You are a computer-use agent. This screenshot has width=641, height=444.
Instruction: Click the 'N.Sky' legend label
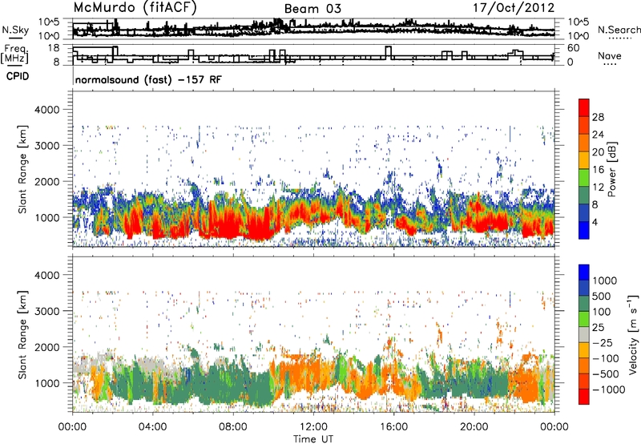pos(15,30)
